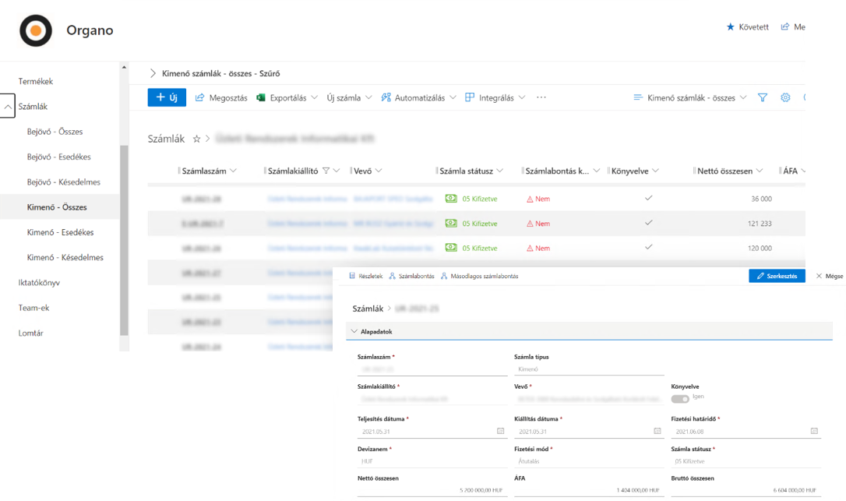
Task: Select Bejövő - Esedékes in sidebar
Action: click(58, 157)
